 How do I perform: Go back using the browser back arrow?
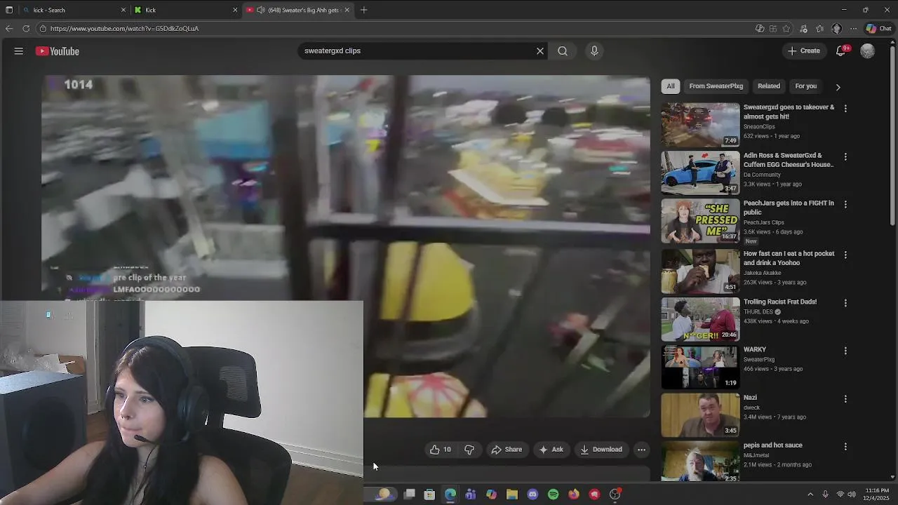point(8,29)
